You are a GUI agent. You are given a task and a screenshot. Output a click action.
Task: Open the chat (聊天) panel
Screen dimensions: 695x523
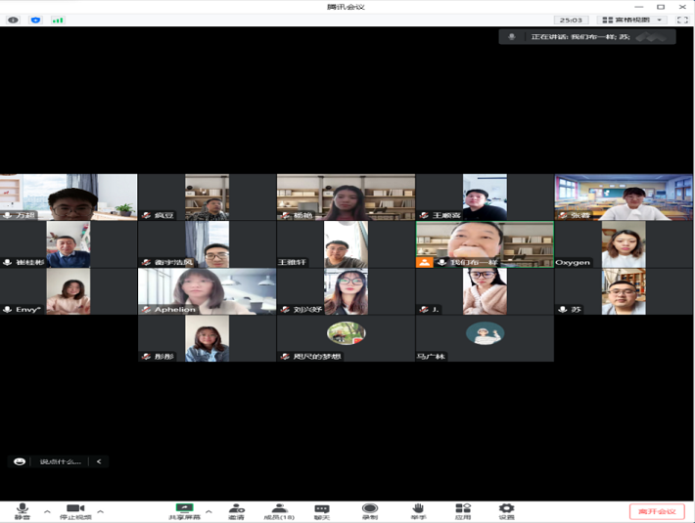[x=322, y=510]
